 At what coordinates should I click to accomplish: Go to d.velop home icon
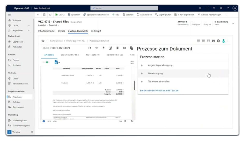pos(43,41)
